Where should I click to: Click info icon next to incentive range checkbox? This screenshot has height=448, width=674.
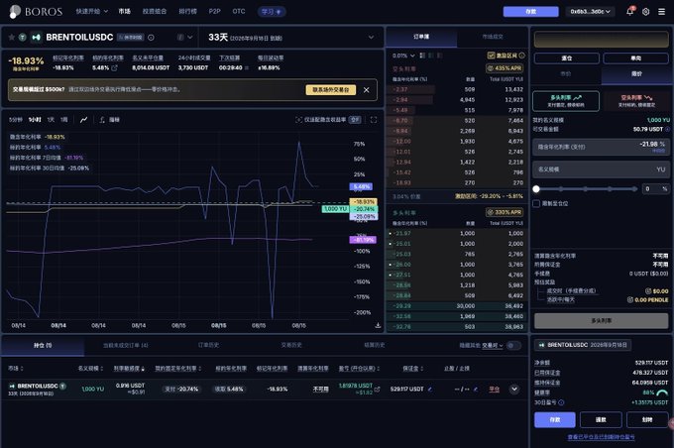coord(521,56)
